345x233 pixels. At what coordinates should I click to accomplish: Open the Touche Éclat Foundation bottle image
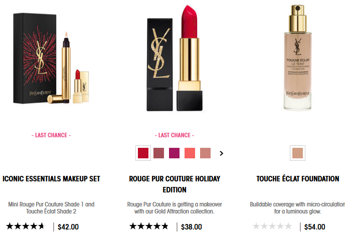click(x=297, y=57)
